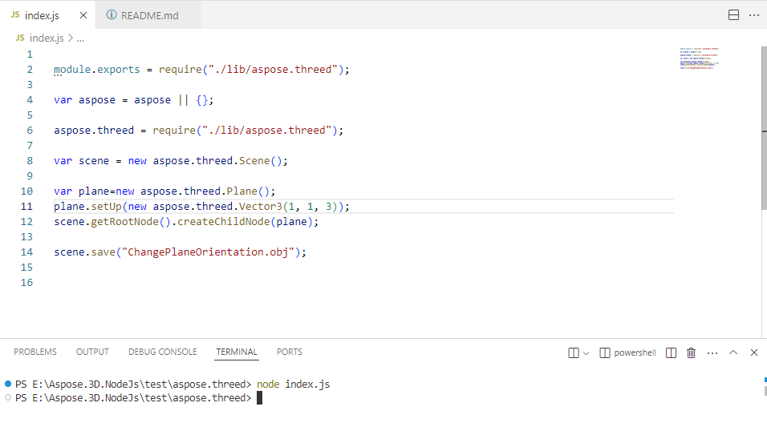Click the split editor layout icon
Screen dimensions: 767x447
point(733,15)
